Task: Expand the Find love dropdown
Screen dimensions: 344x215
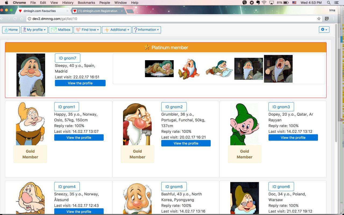Action: point(87,30)
